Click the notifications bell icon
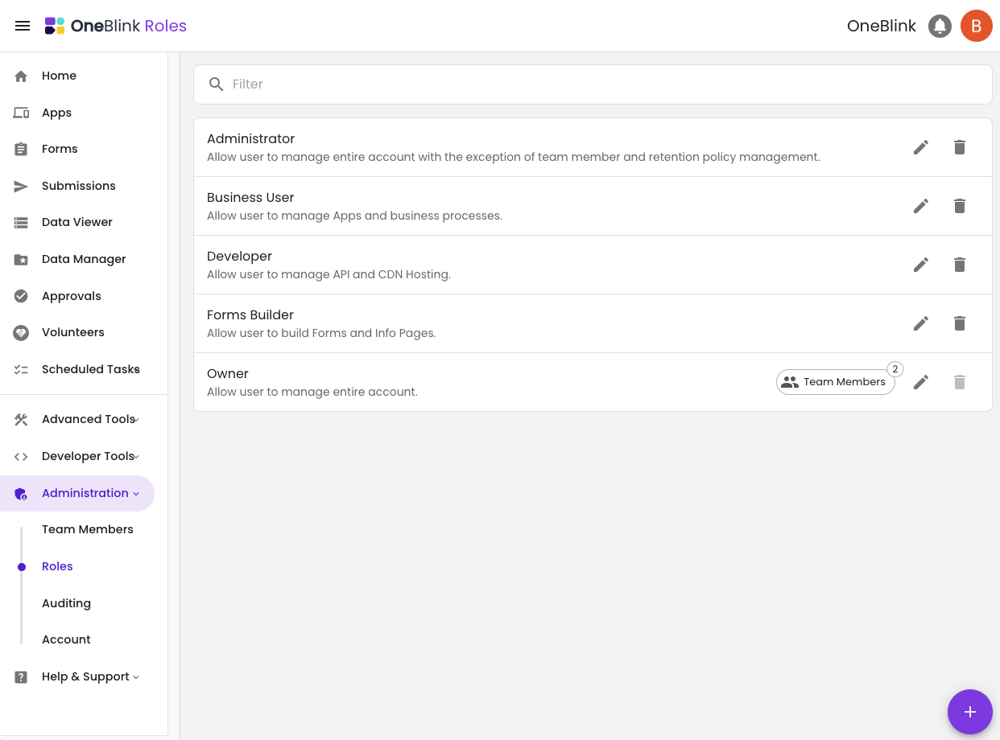 (x=940, y=26)
